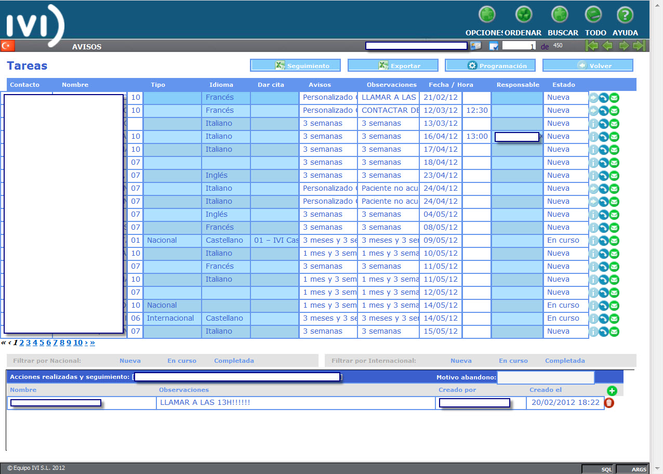Click mail icon for 10/05/12 row
This screenshot has height=474, width=663.
tap(614, 254)
